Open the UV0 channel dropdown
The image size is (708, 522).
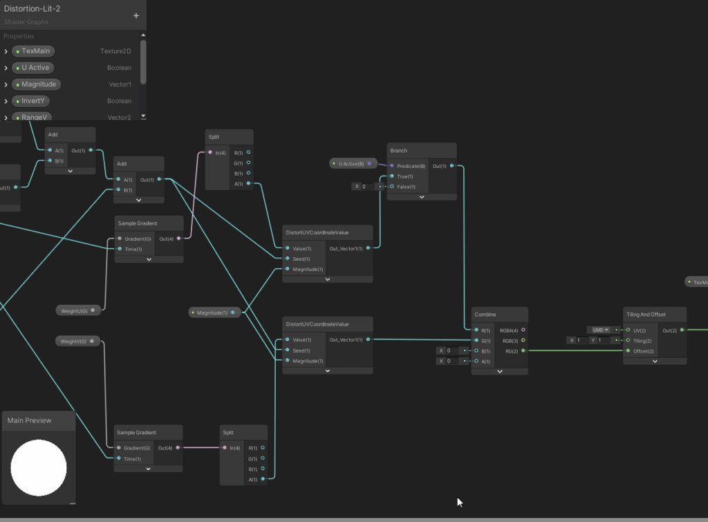599,330
